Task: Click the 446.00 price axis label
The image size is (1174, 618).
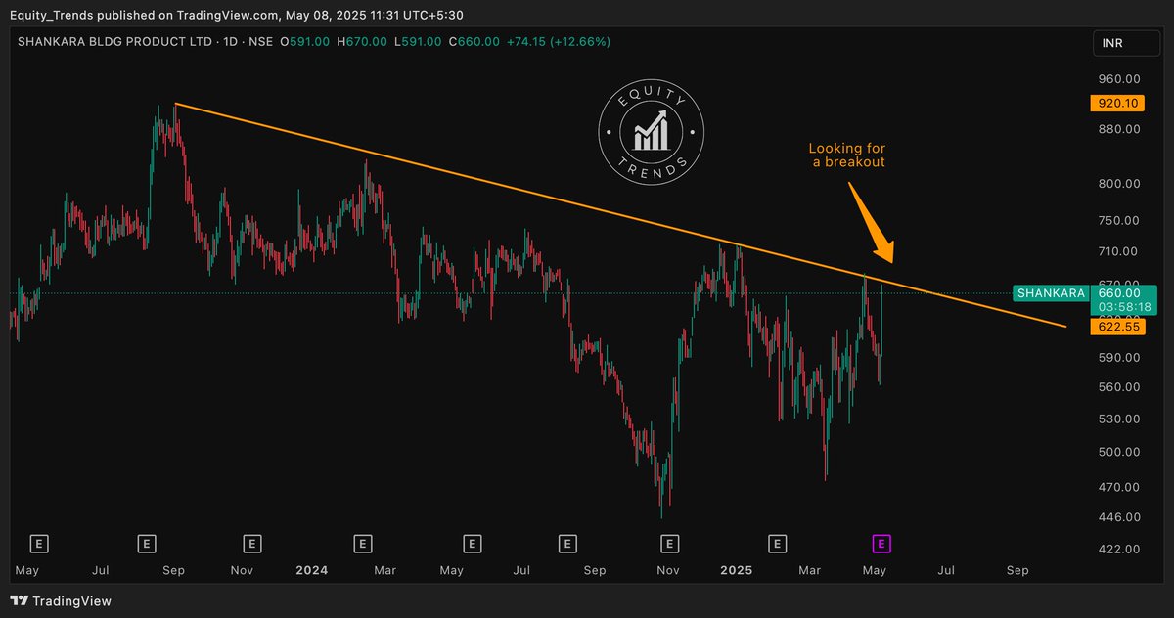Action: (1119, 516)
